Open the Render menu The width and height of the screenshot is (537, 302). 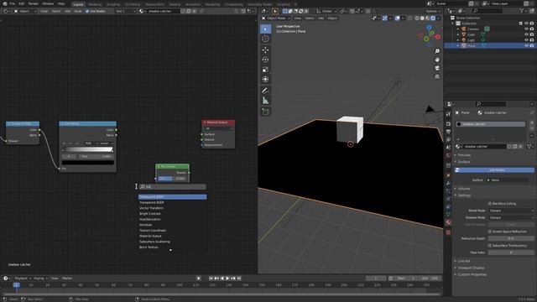34,3
